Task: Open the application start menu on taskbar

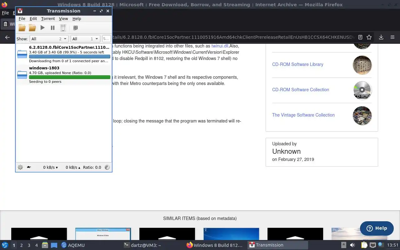Action: click(5, 245)
